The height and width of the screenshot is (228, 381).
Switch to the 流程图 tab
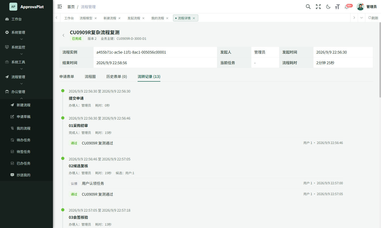[90, 77]
